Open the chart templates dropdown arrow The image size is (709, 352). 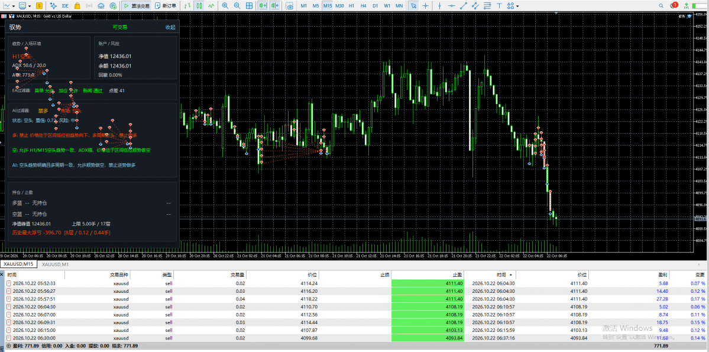point(30,7)
